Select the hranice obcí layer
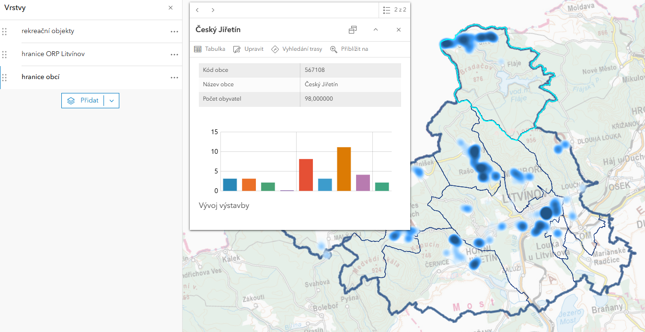 [x=41, y=77]
